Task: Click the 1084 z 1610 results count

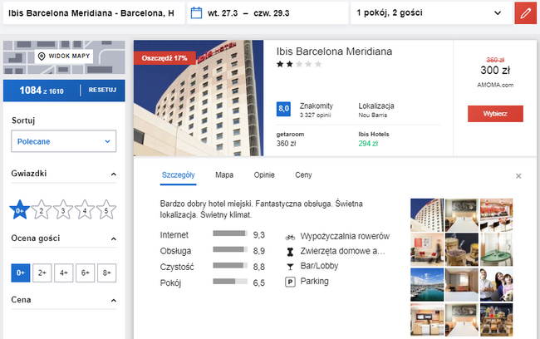Action: (42, 91)
